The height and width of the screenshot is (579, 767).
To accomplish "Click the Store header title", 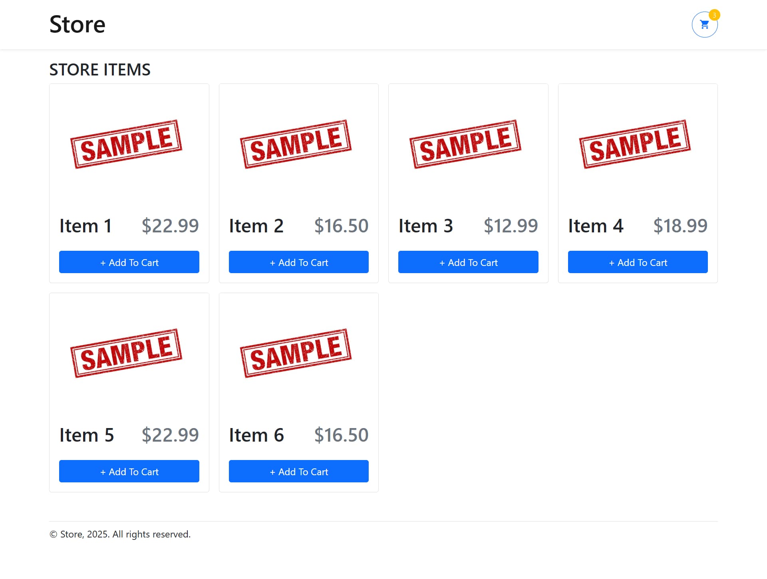I will 77,24.
